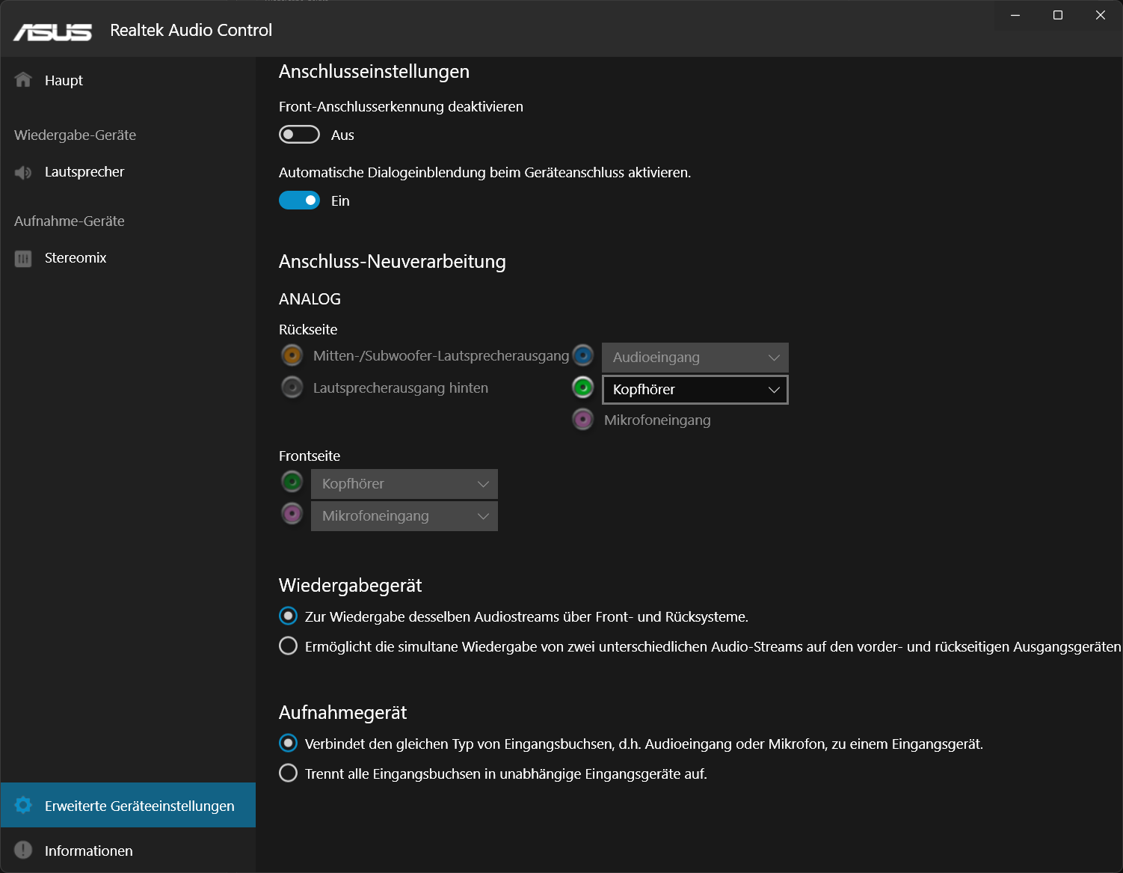Open the front Mikrofoneingang dropdown
This screenshot has height=873, width=1123.
[404, 516]
